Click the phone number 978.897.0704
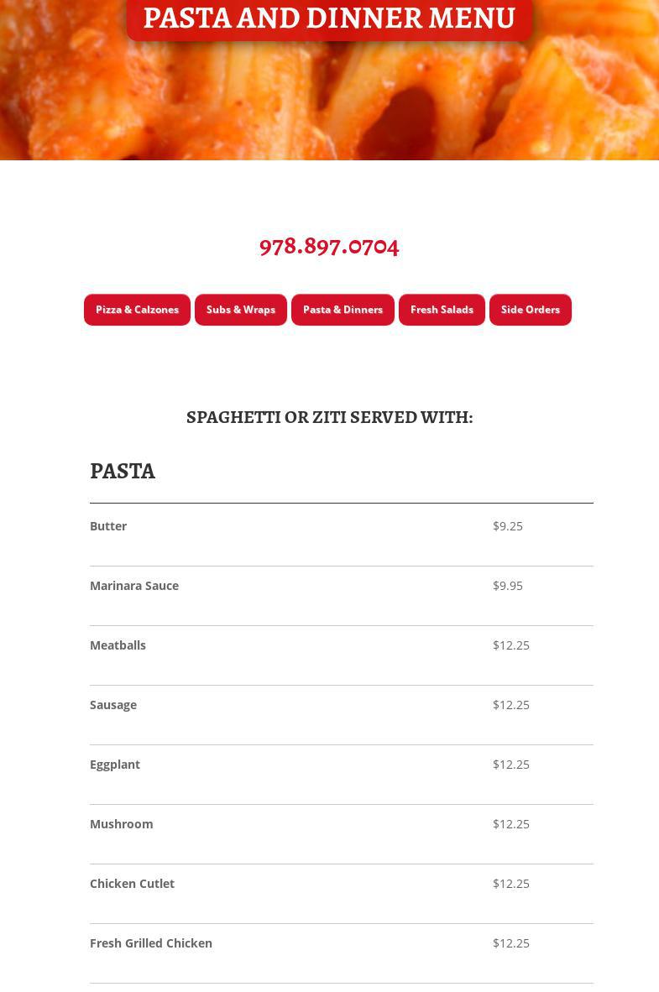This screenshot has height=992, width=659. coord(329,246)
